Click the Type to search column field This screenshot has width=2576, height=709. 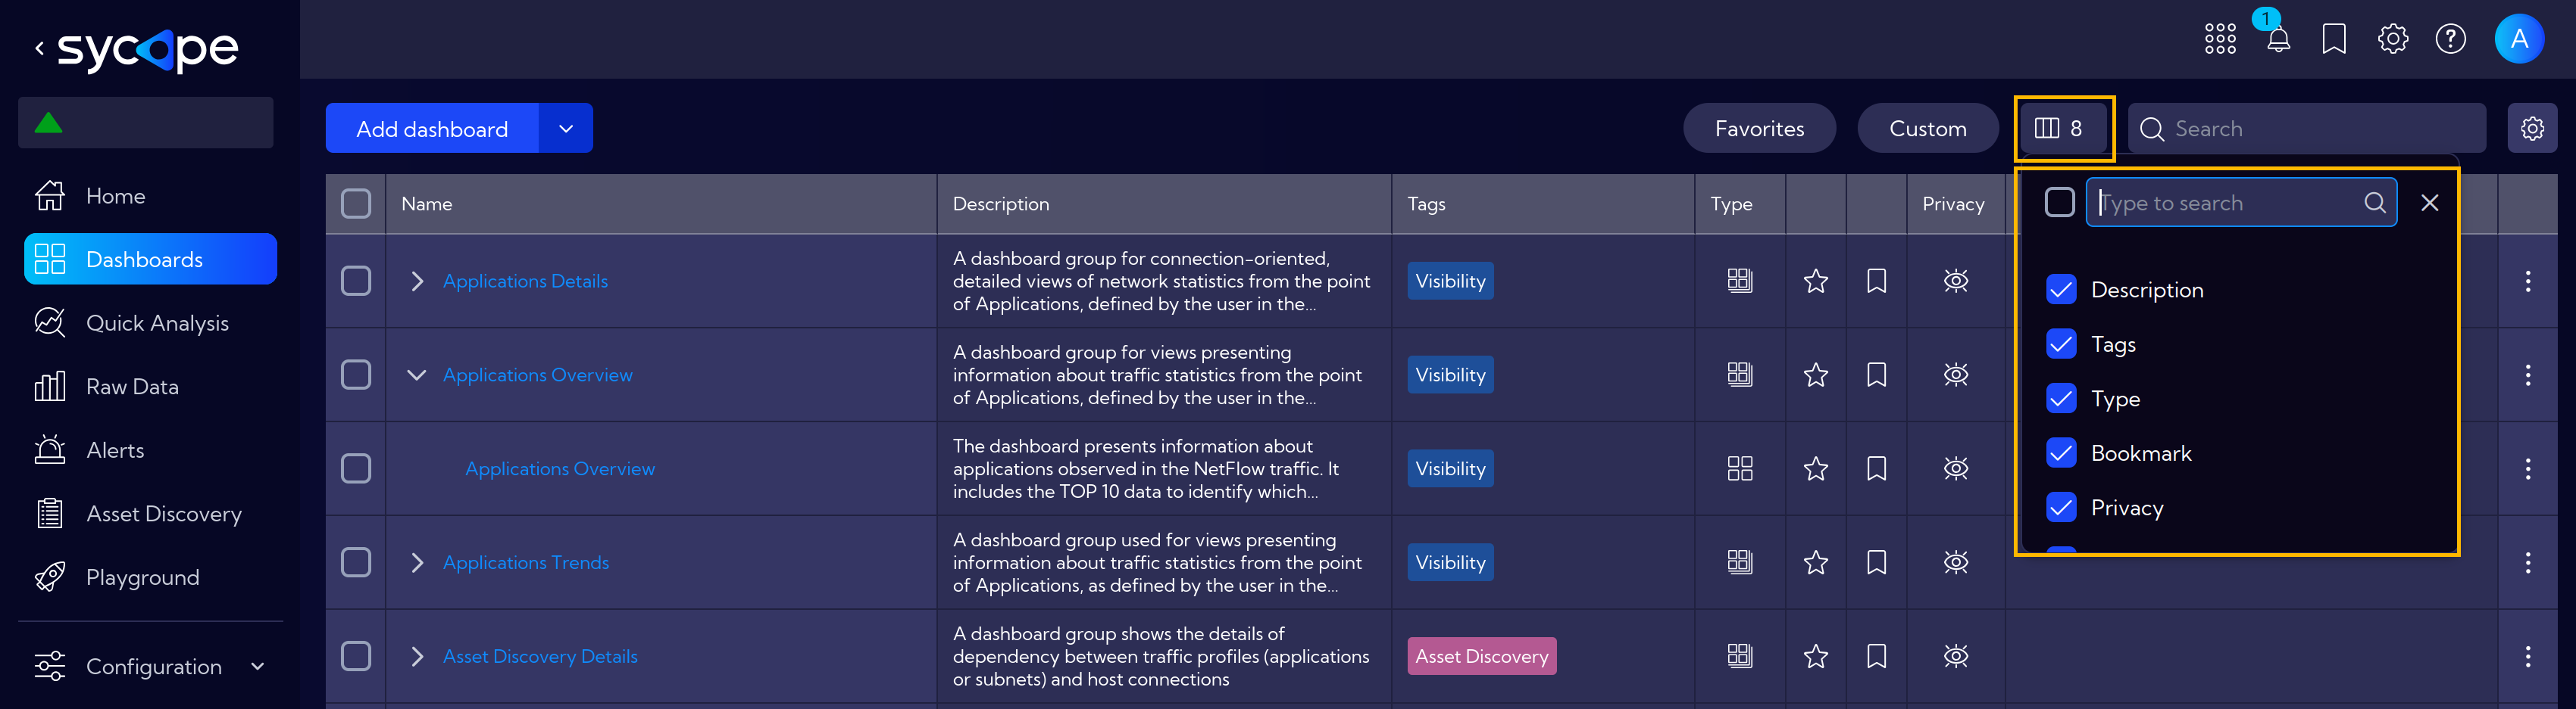[2240, 203]
